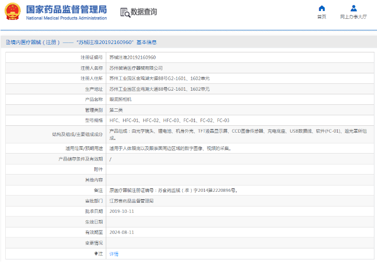Click the user icon above 网上办事大厅
Screen dimensions: 377x271
(353, 8)
